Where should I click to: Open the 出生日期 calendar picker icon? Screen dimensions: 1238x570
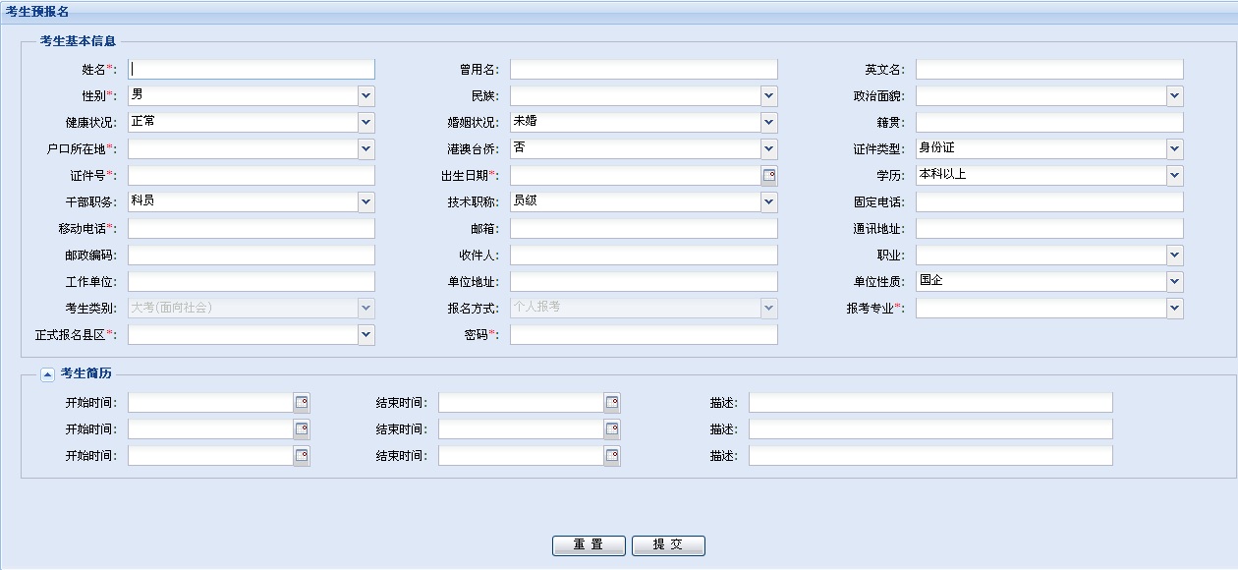coord(769,176)
